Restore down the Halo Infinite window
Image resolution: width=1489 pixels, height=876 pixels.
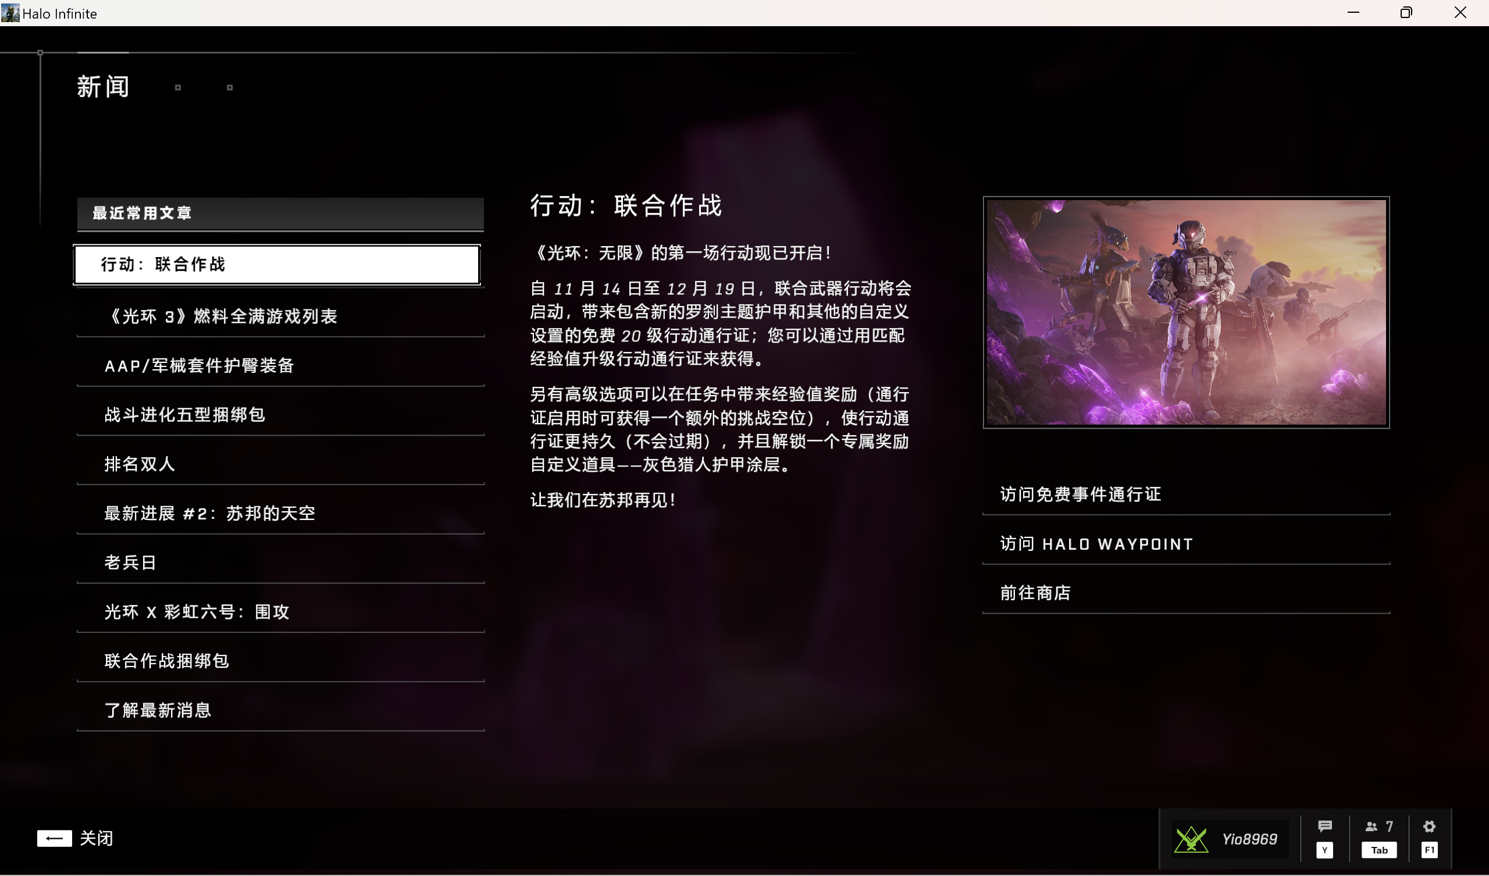1406,12
